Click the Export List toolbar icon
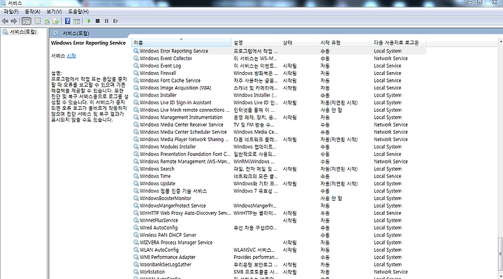Viewport: 503px width, 279px height. click(56, 21)
